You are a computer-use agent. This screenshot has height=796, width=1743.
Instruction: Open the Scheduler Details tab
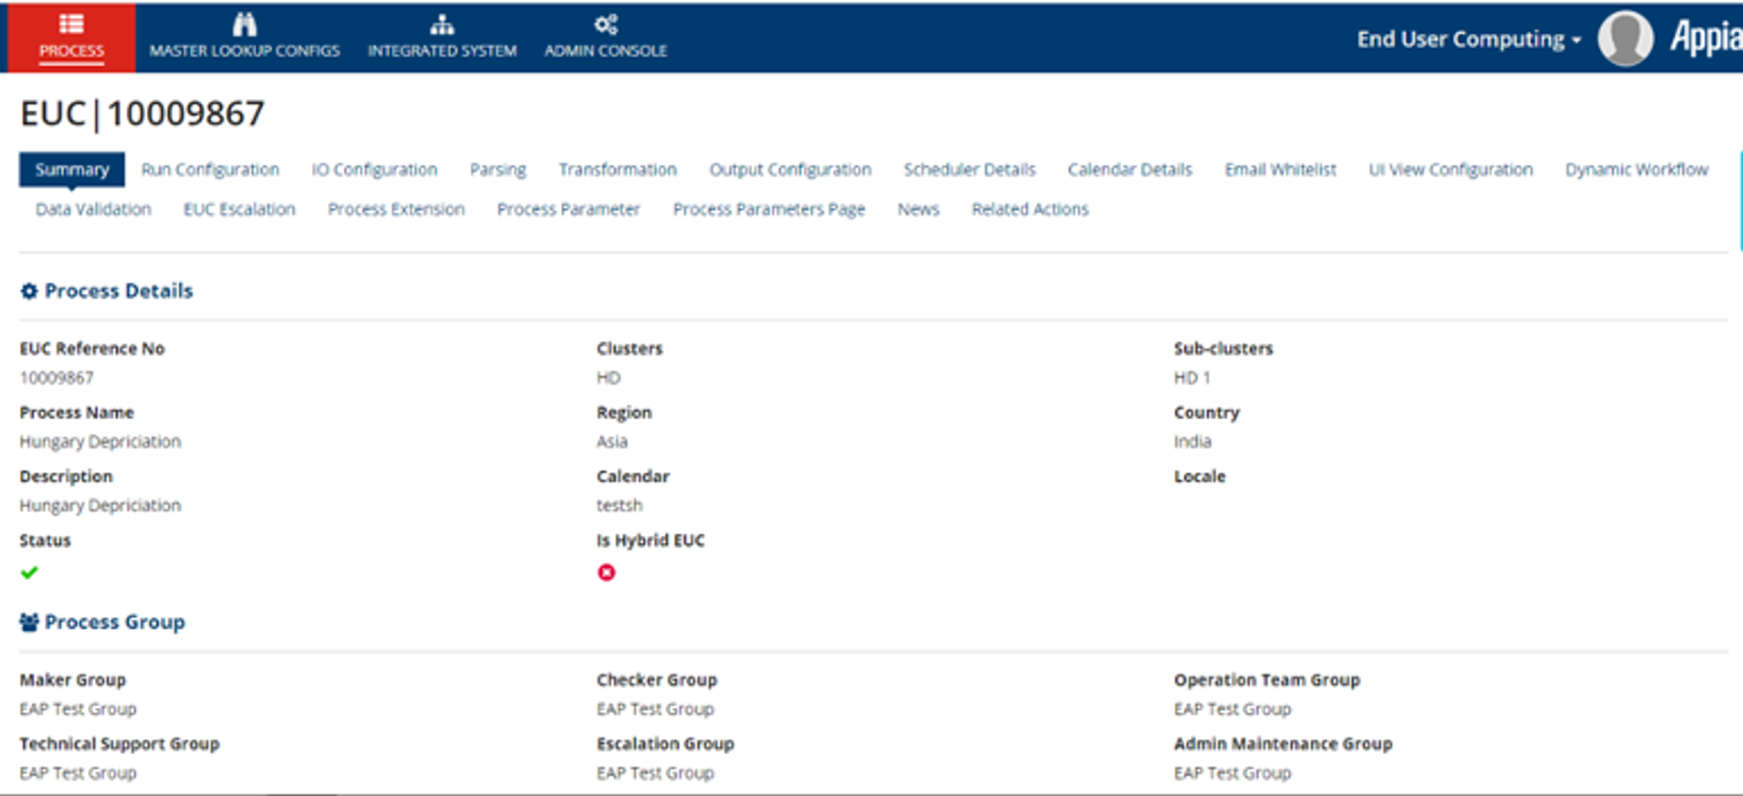(x=970, y=169)
